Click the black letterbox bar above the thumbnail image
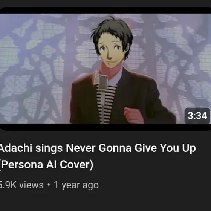The width and height of the screenshot is (211, 211). point(105,10)
